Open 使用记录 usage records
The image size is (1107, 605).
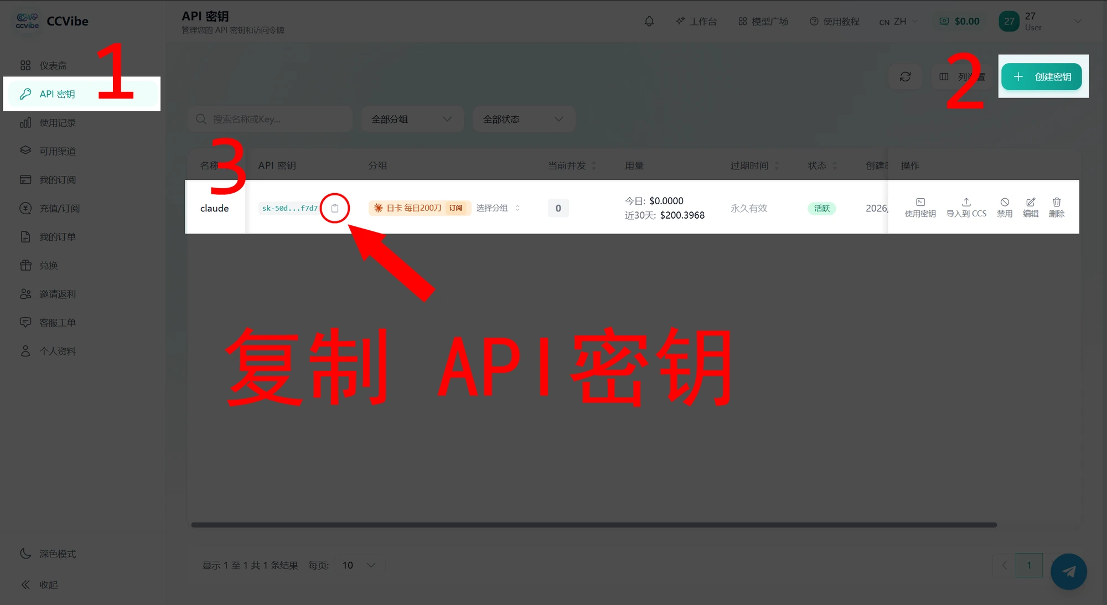tap(81, 123)
